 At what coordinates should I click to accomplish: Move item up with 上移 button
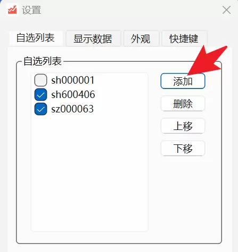(183, 126)
